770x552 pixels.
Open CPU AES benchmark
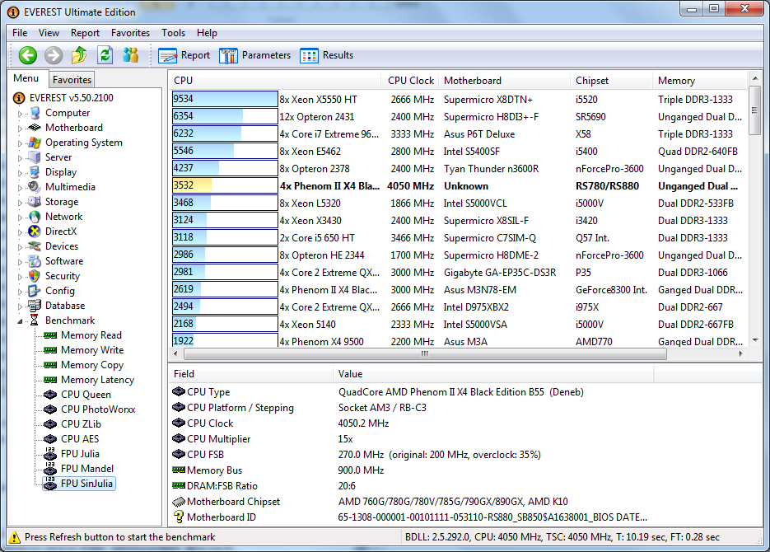pyautogui.click(x=80, y=438)
